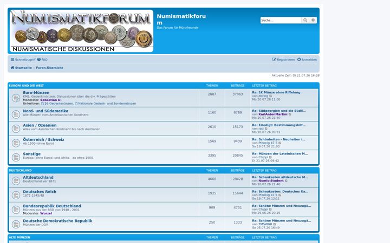
Task: Open last post Re: Südgeorgien und sie Südli...
Action: pyautogui.click(x=279, y=111)
